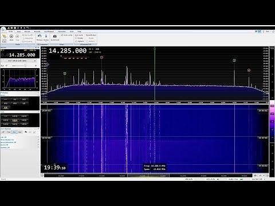This screenshot has height=206, width=275.
Task: Switch to the View ribbon tab
Action: (x=19, y=31)
